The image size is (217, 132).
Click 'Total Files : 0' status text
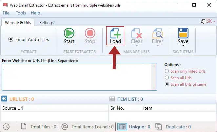[43, 127]
